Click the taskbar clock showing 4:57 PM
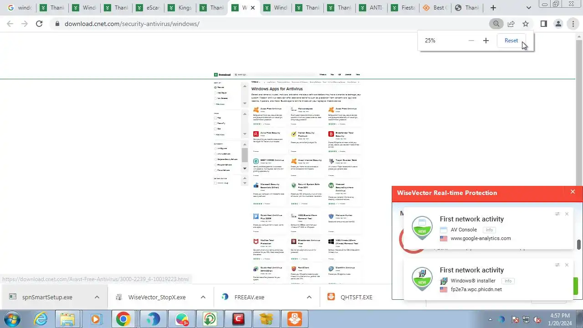Viewport: 583px width, 328px height. tap(560, 319)
